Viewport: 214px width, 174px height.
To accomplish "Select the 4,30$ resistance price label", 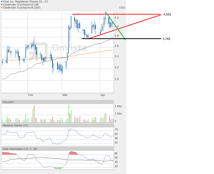I will 167,15.
